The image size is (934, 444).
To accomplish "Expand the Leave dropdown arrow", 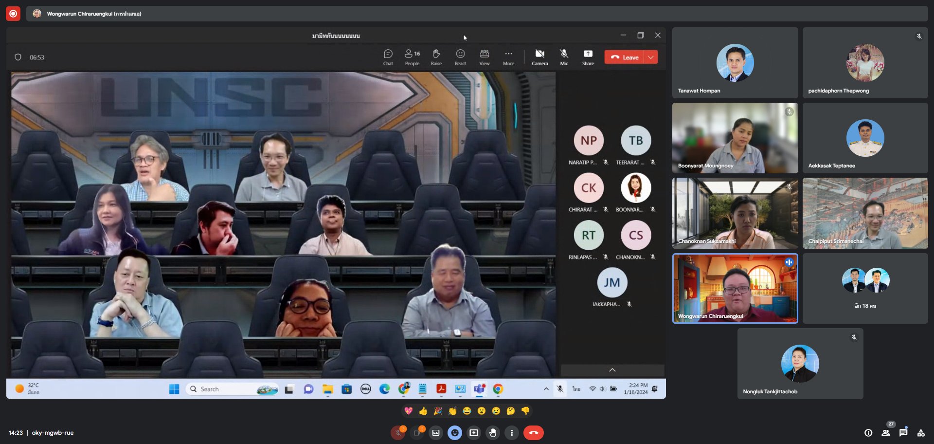I will click(651, 57).
